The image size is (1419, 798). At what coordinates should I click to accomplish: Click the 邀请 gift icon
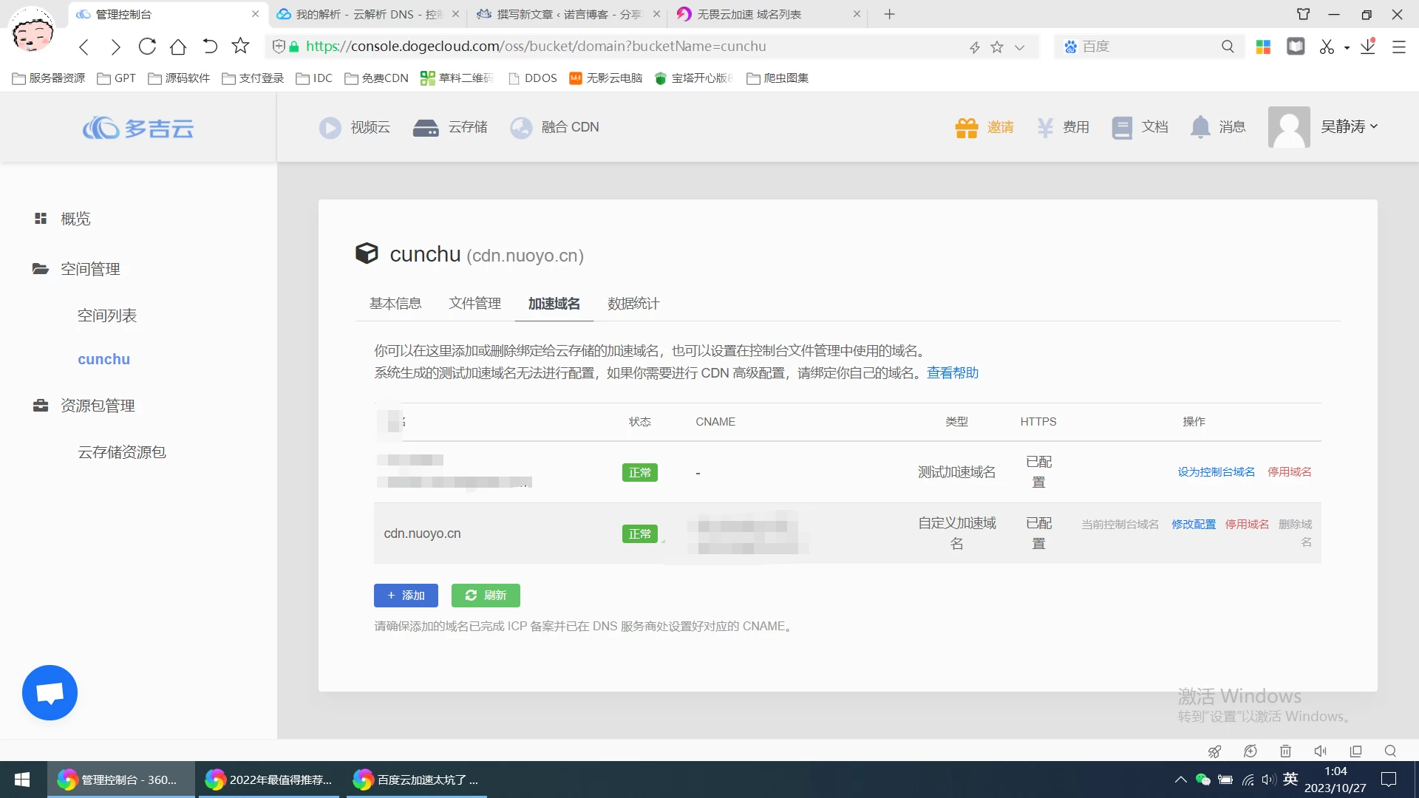point(966,128)
